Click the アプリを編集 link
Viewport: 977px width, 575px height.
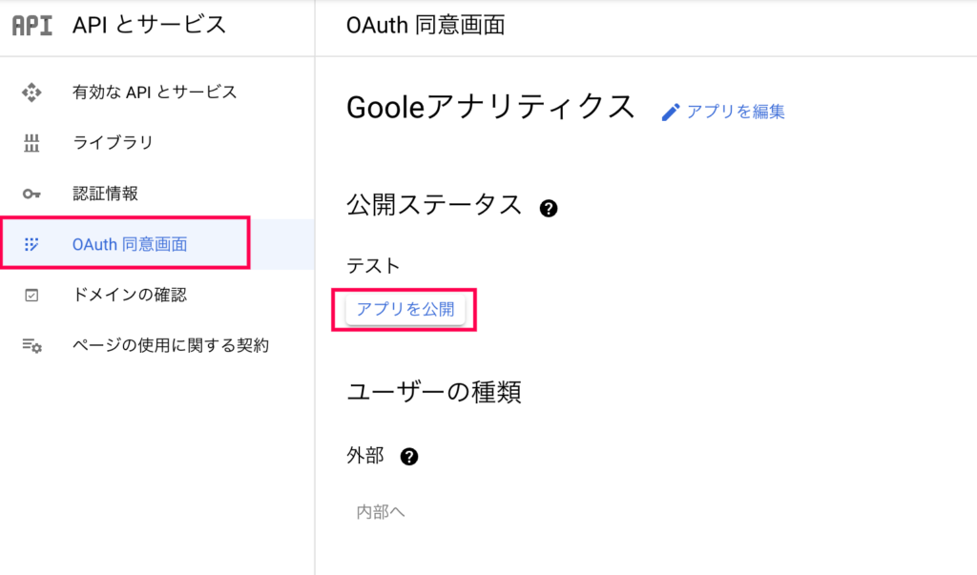click(x=736, y=112)
